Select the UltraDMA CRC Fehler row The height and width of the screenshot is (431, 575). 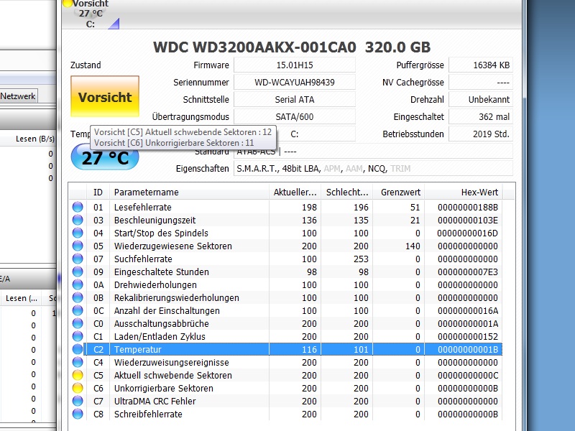[286, 401]
